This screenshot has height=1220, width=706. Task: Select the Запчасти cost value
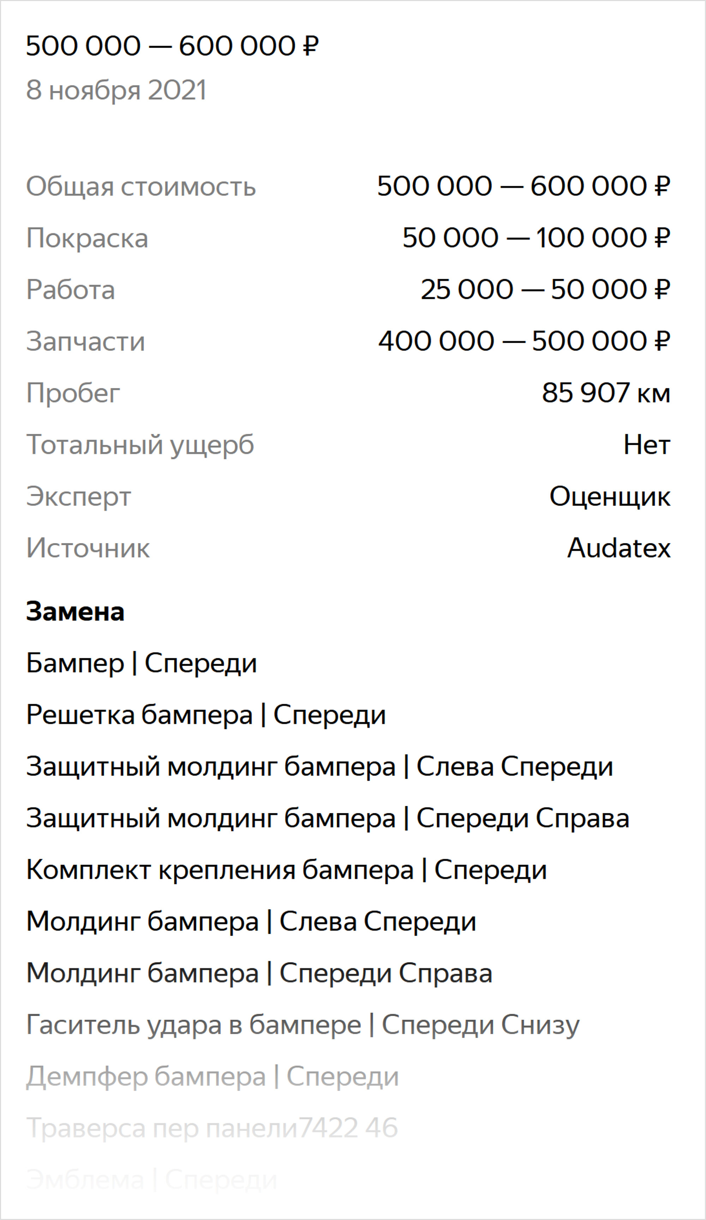pos(524,341)
